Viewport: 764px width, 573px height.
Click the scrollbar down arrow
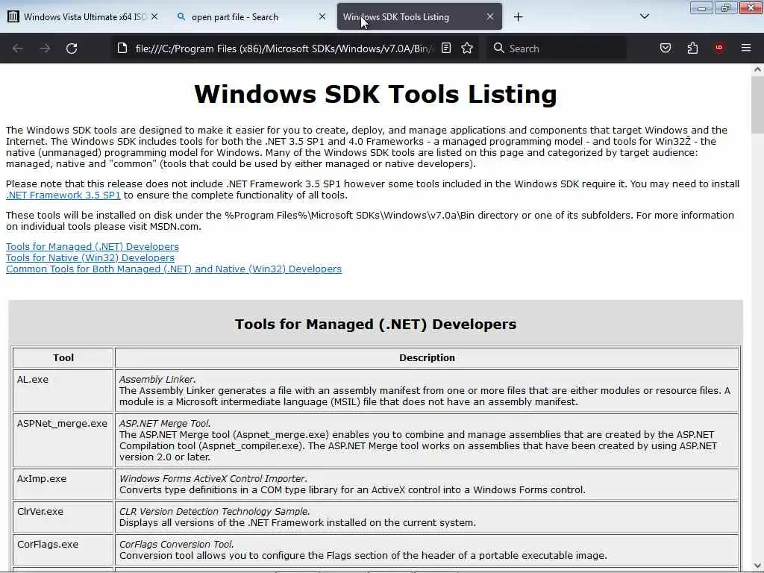click(757, 567)
